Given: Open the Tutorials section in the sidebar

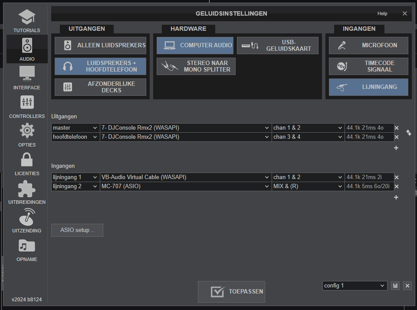Looking at the screenshot, I should (27, 21).
